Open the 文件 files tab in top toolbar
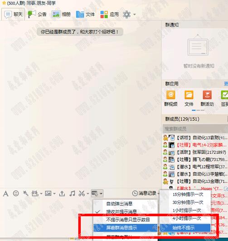The height and width of the screenshot is (241, 228). click(x=85, y=14)
